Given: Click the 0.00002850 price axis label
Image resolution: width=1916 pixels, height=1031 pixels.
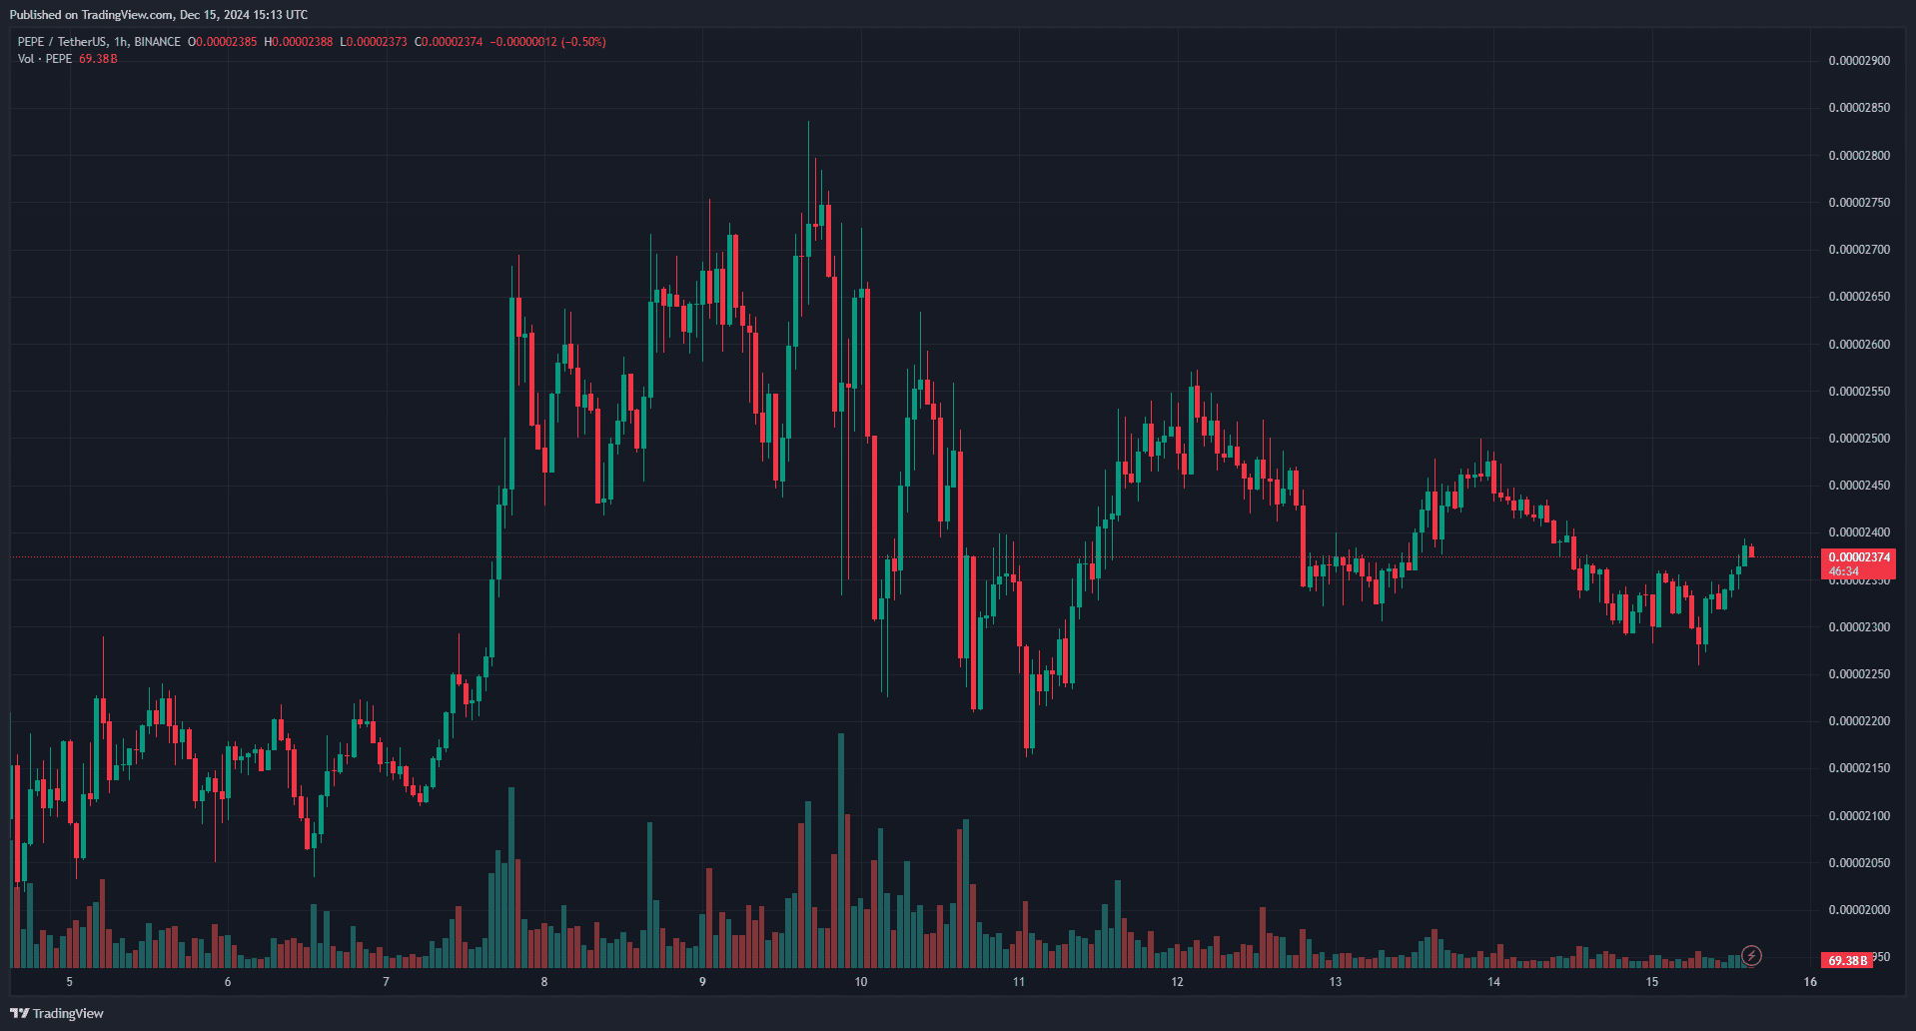Looking at the screenshot, I should pos(1859,108).
